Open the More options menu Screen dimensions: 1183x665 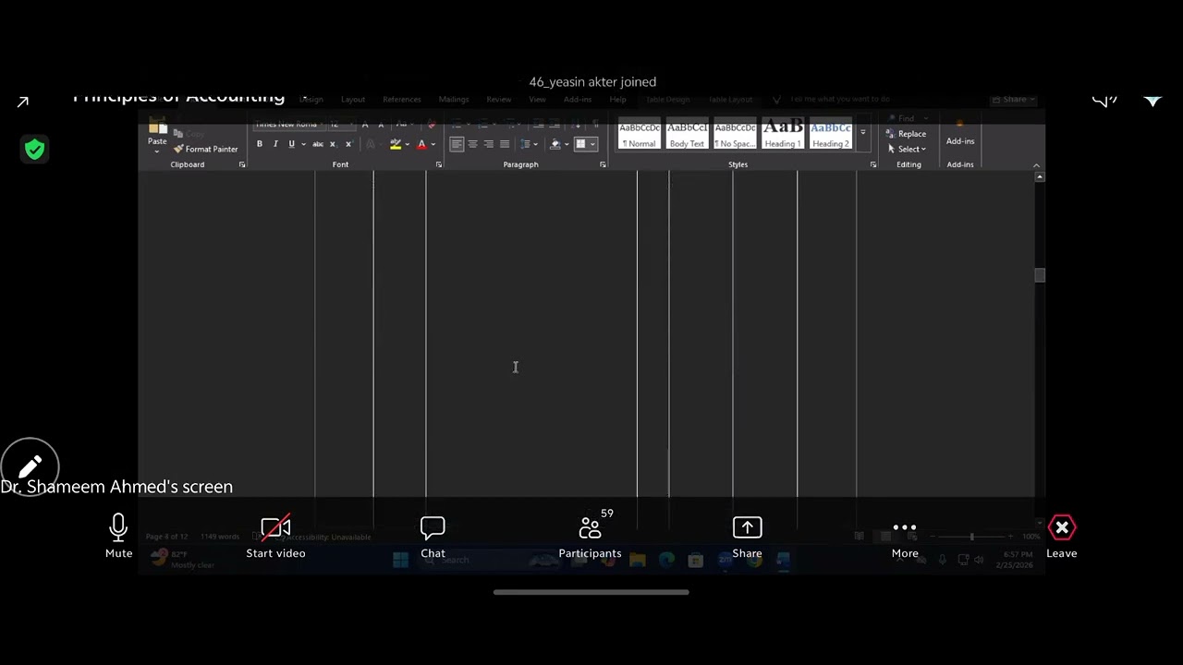[905, 537]
